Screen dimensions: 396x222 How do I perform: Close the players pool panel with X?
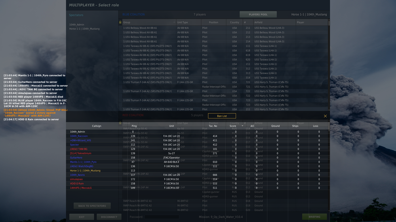pos(325,116)
